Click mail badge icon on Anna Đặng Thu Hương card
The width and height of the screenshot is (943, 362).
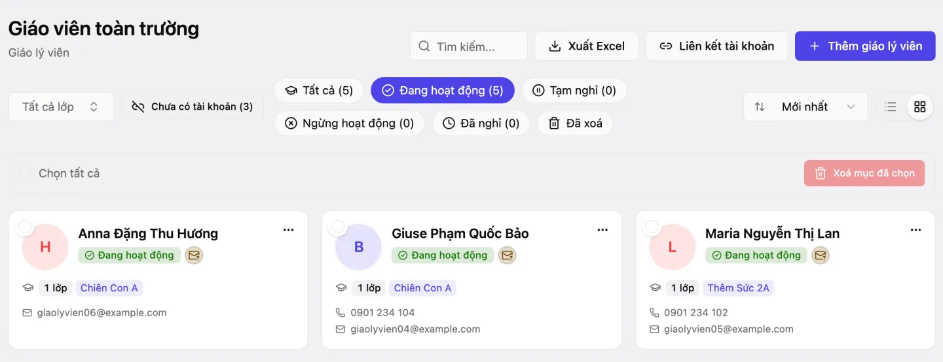click(194, 255)
